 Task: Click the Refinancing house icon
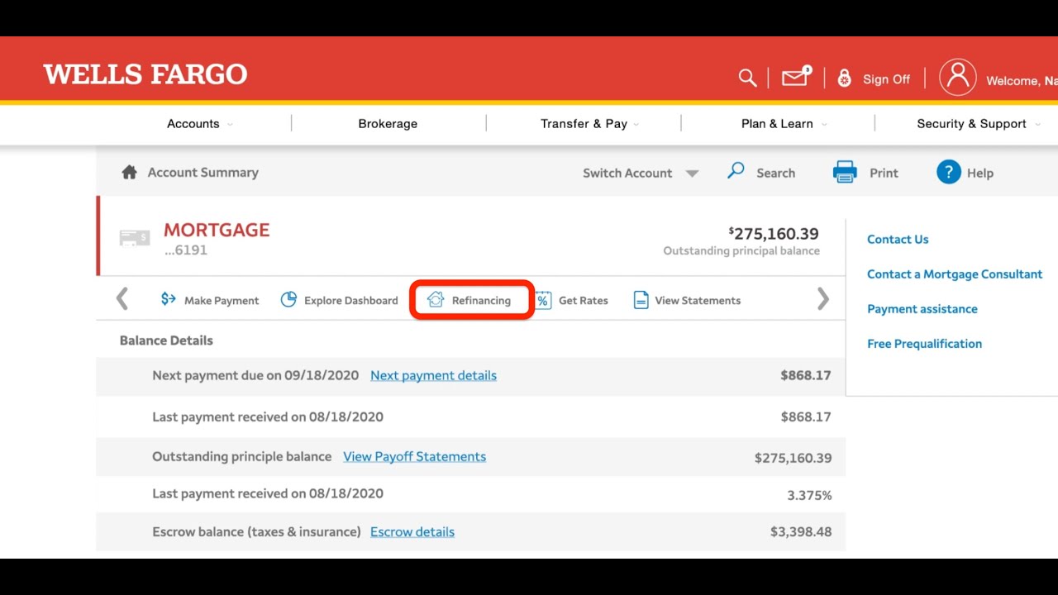tap(436, 299)
